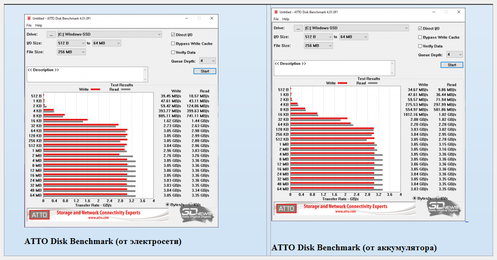Select IO/s radio button in right window
497x260 pixels.
click(x=438, y=198)
